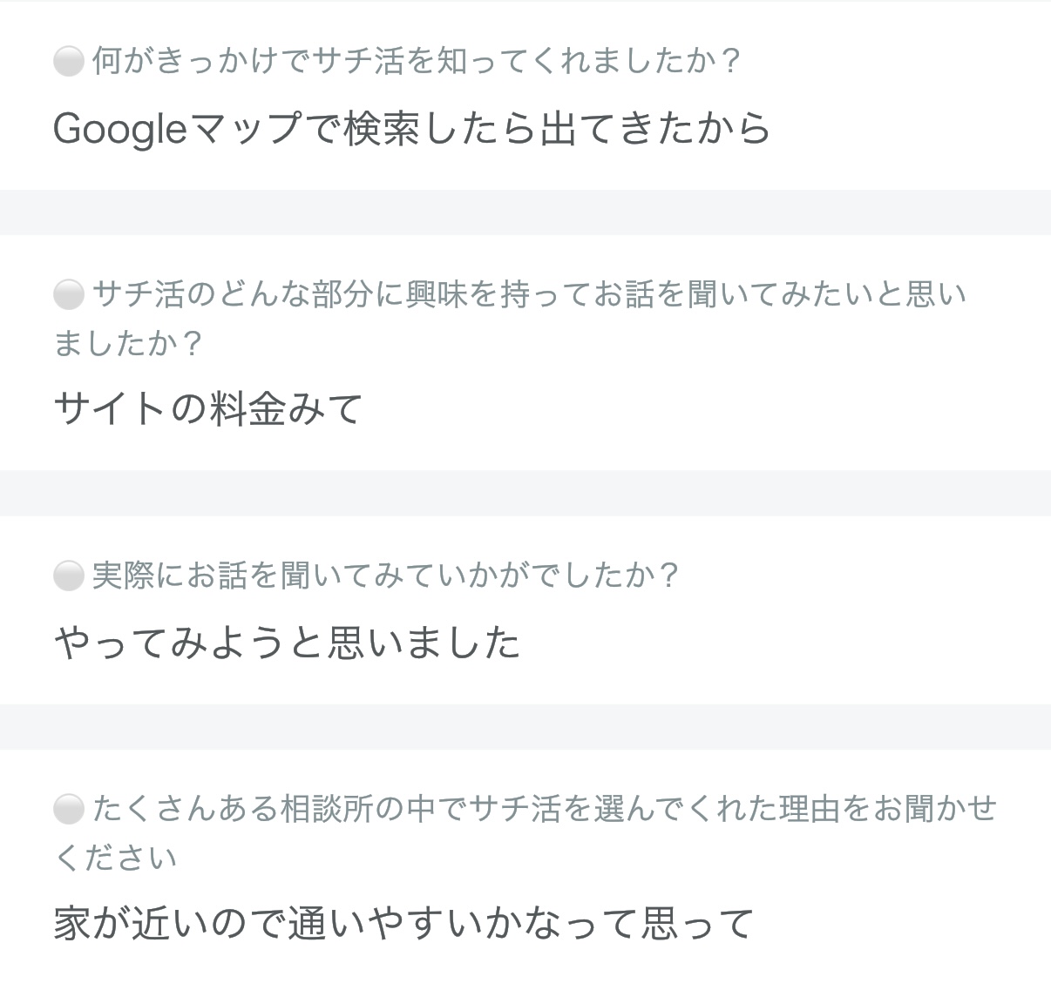Click the answer やってみようと思いました

point(287,643)
